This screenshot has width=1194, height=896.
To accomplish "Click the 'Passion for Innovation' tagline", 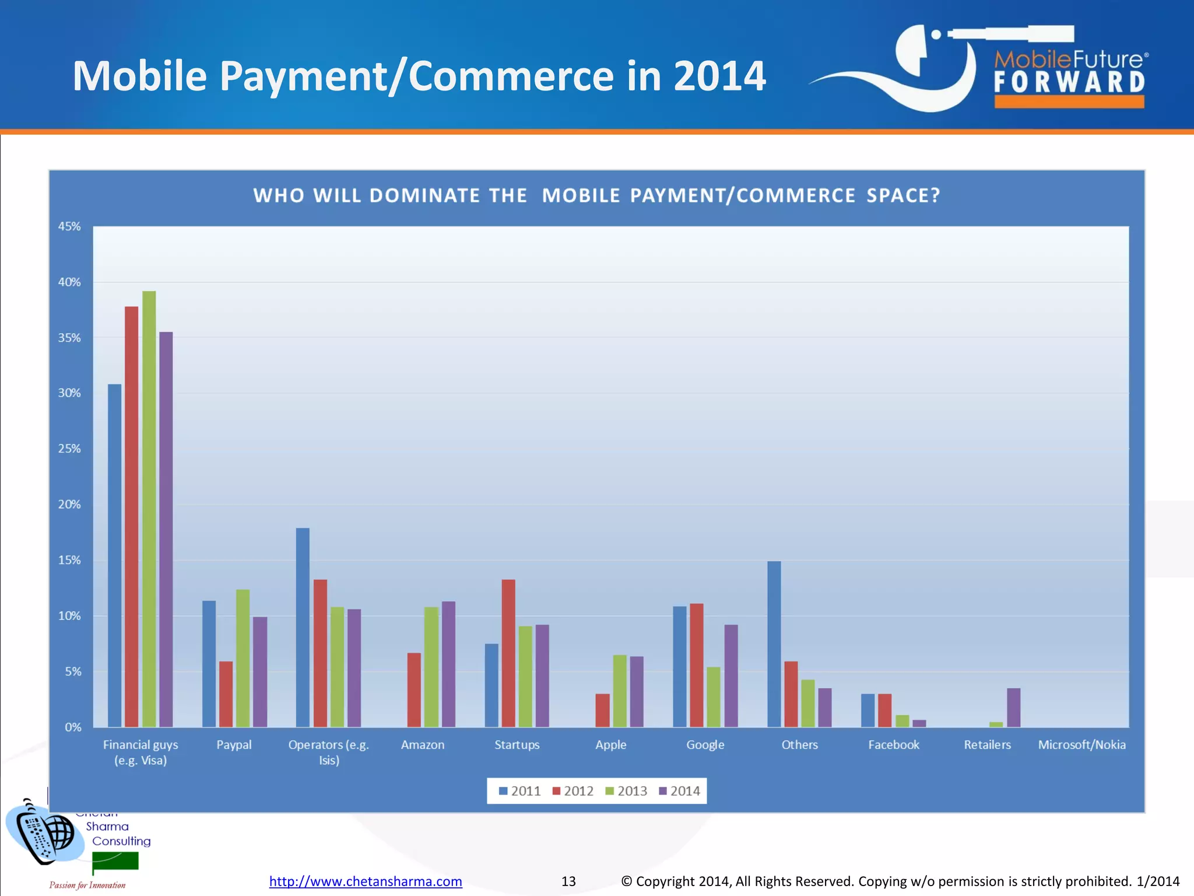I will [x=87, y=885].
